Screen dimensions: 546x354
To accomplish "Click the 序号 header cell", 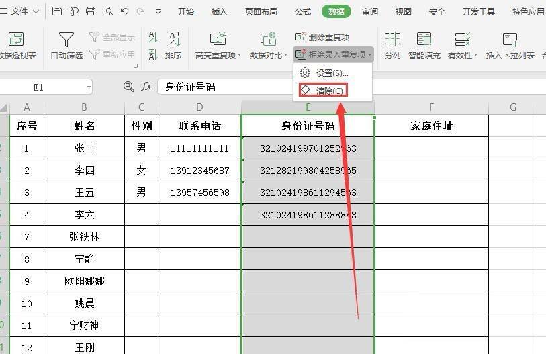I will point(27,126).
